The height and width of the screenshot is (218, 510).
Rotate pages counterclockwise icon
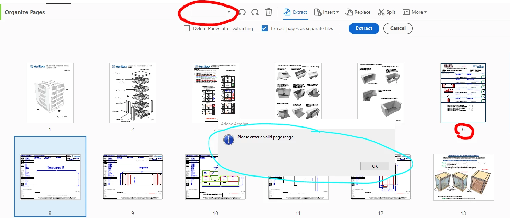(x=242, y=12)
